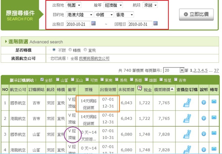The image size is (222, 154).
Task: Select the 不限 transfer radio button
Action: click(54, 49)
